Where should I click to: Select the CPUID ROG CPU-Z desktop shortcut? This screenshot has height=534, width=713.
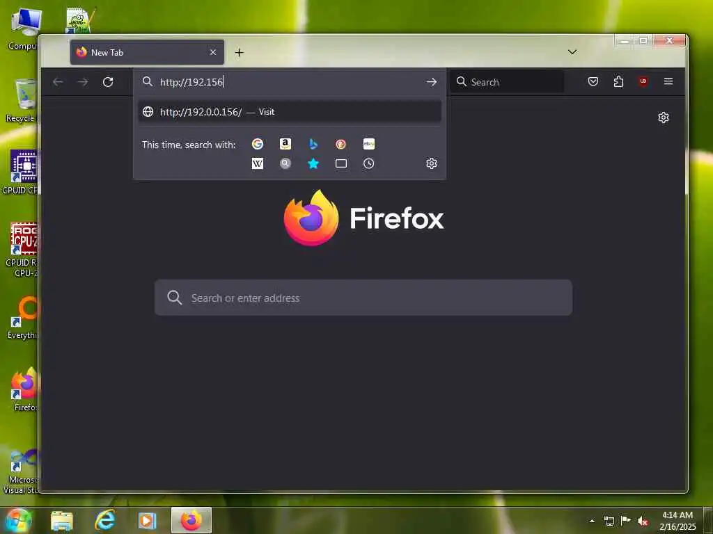click(x=22, y=249)
